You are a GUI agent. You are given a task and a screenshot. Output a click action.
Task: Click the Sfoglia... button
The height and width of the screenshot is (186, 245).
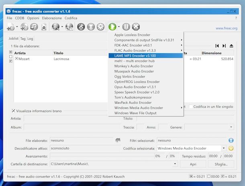point(221,164)
